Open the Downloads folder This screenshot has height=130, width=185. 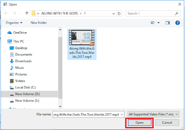[23, 61]
